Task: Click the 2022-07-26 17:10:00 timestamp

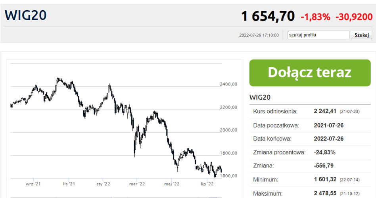Action: pos(259,35)
